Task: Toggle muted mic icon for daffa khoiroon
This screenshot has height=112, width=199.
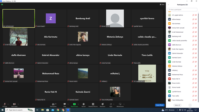Action: (193, 45)
